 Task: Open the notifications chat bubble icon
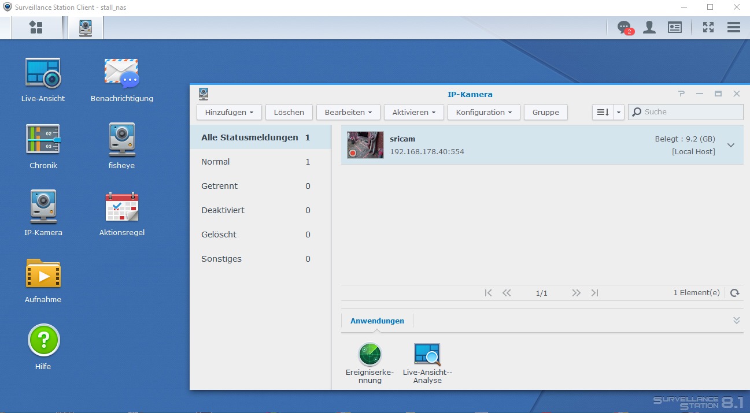(x=625, y=28)
